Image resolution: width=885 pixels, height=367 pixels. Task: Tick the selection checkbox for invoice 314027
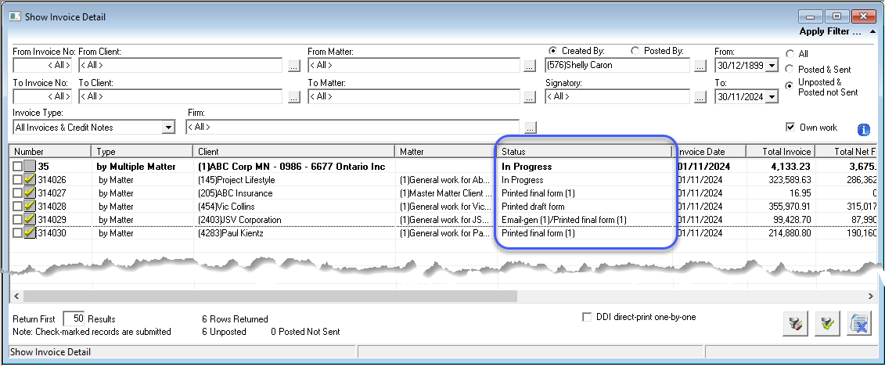tap(18, 193)
